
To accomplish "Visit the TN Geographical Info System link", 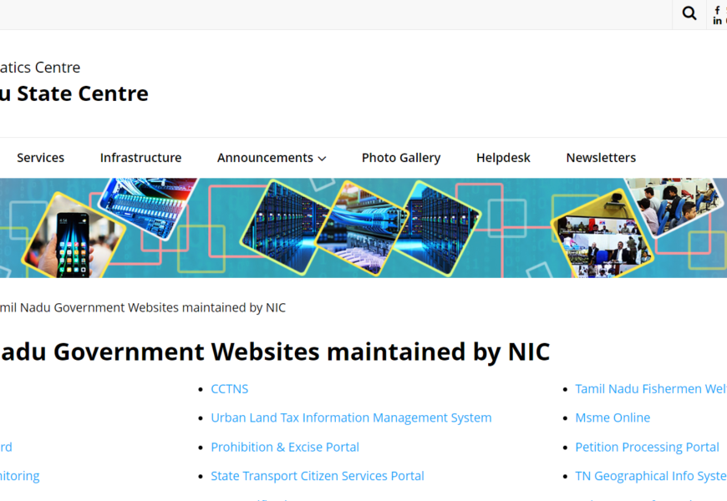I will (x=651, y=476).
